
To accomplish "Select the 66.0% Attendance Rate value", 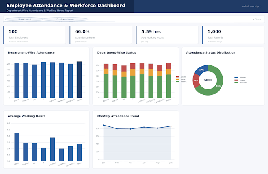I will click(82, 31).
